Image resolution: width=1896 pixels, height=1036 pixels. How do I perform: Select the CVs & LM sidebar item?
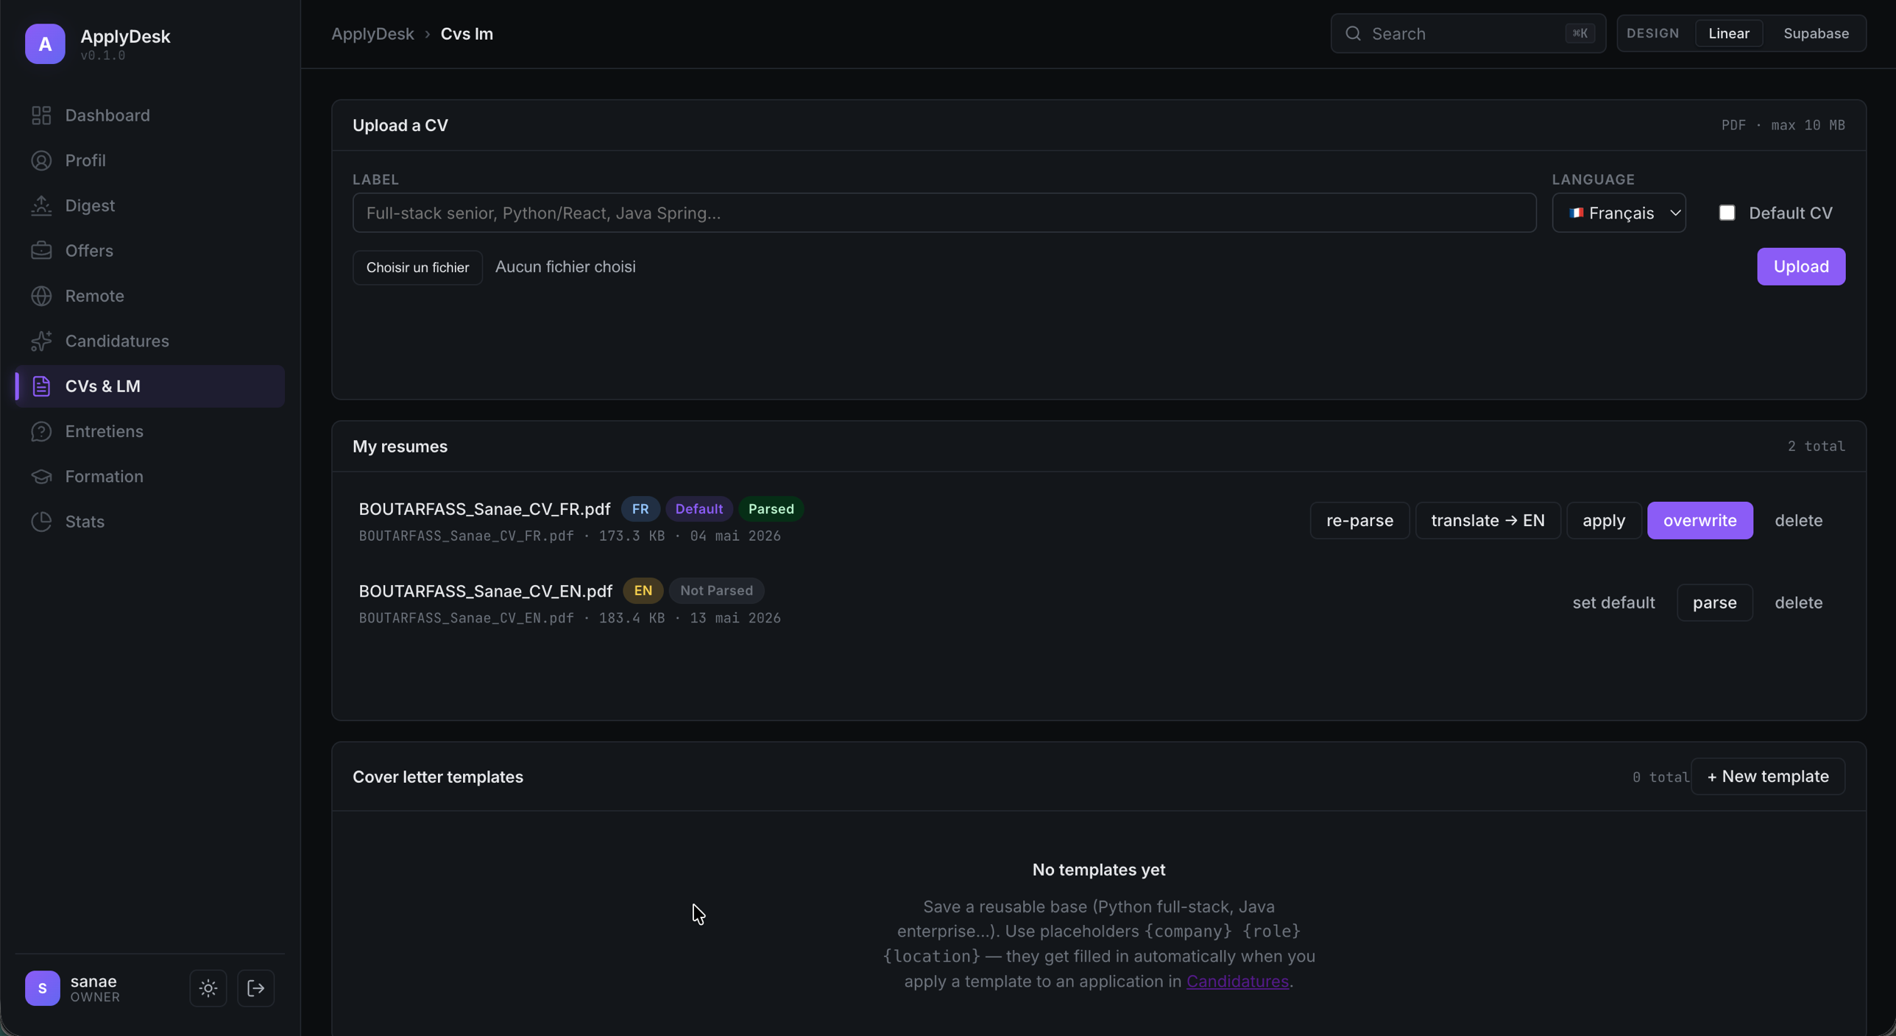(150, 386)
